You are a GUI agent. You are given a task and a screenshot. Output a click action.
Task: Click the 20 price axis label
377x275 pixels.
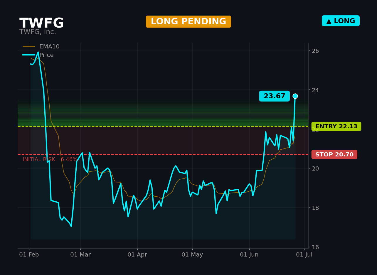point(315,168)
